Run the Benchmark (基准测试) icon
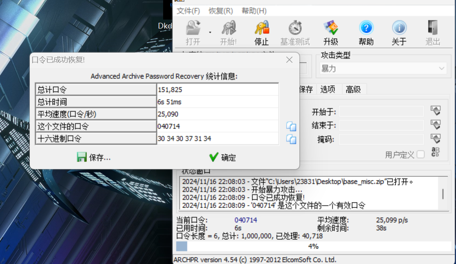Image resolution: width=456 pixels, height=264 pixels. click(295, 33)
